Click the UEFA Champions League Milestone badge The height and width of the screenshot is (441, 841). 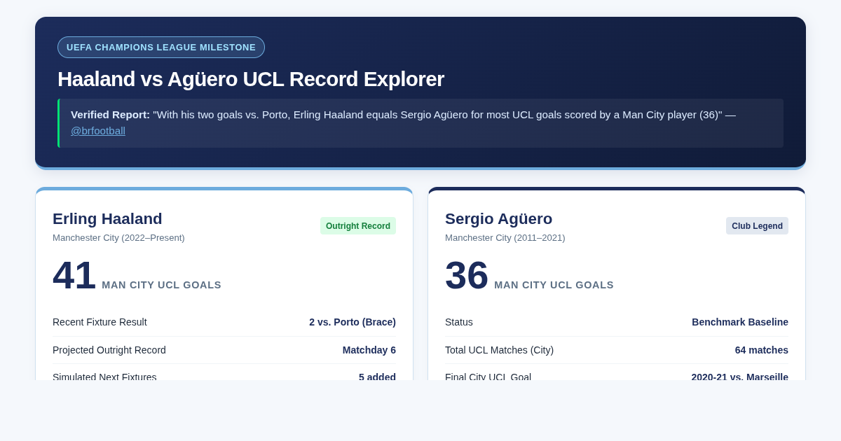[161, 47]
